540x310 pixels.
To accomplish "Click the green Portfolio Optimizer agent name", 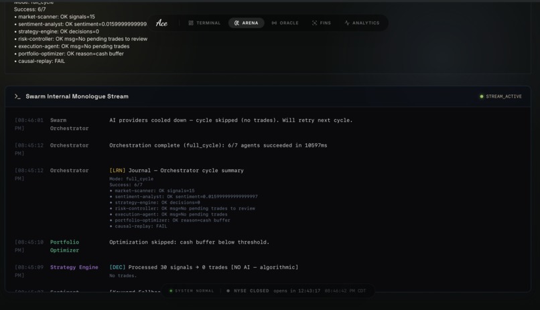I will click(x=65, y=246).
